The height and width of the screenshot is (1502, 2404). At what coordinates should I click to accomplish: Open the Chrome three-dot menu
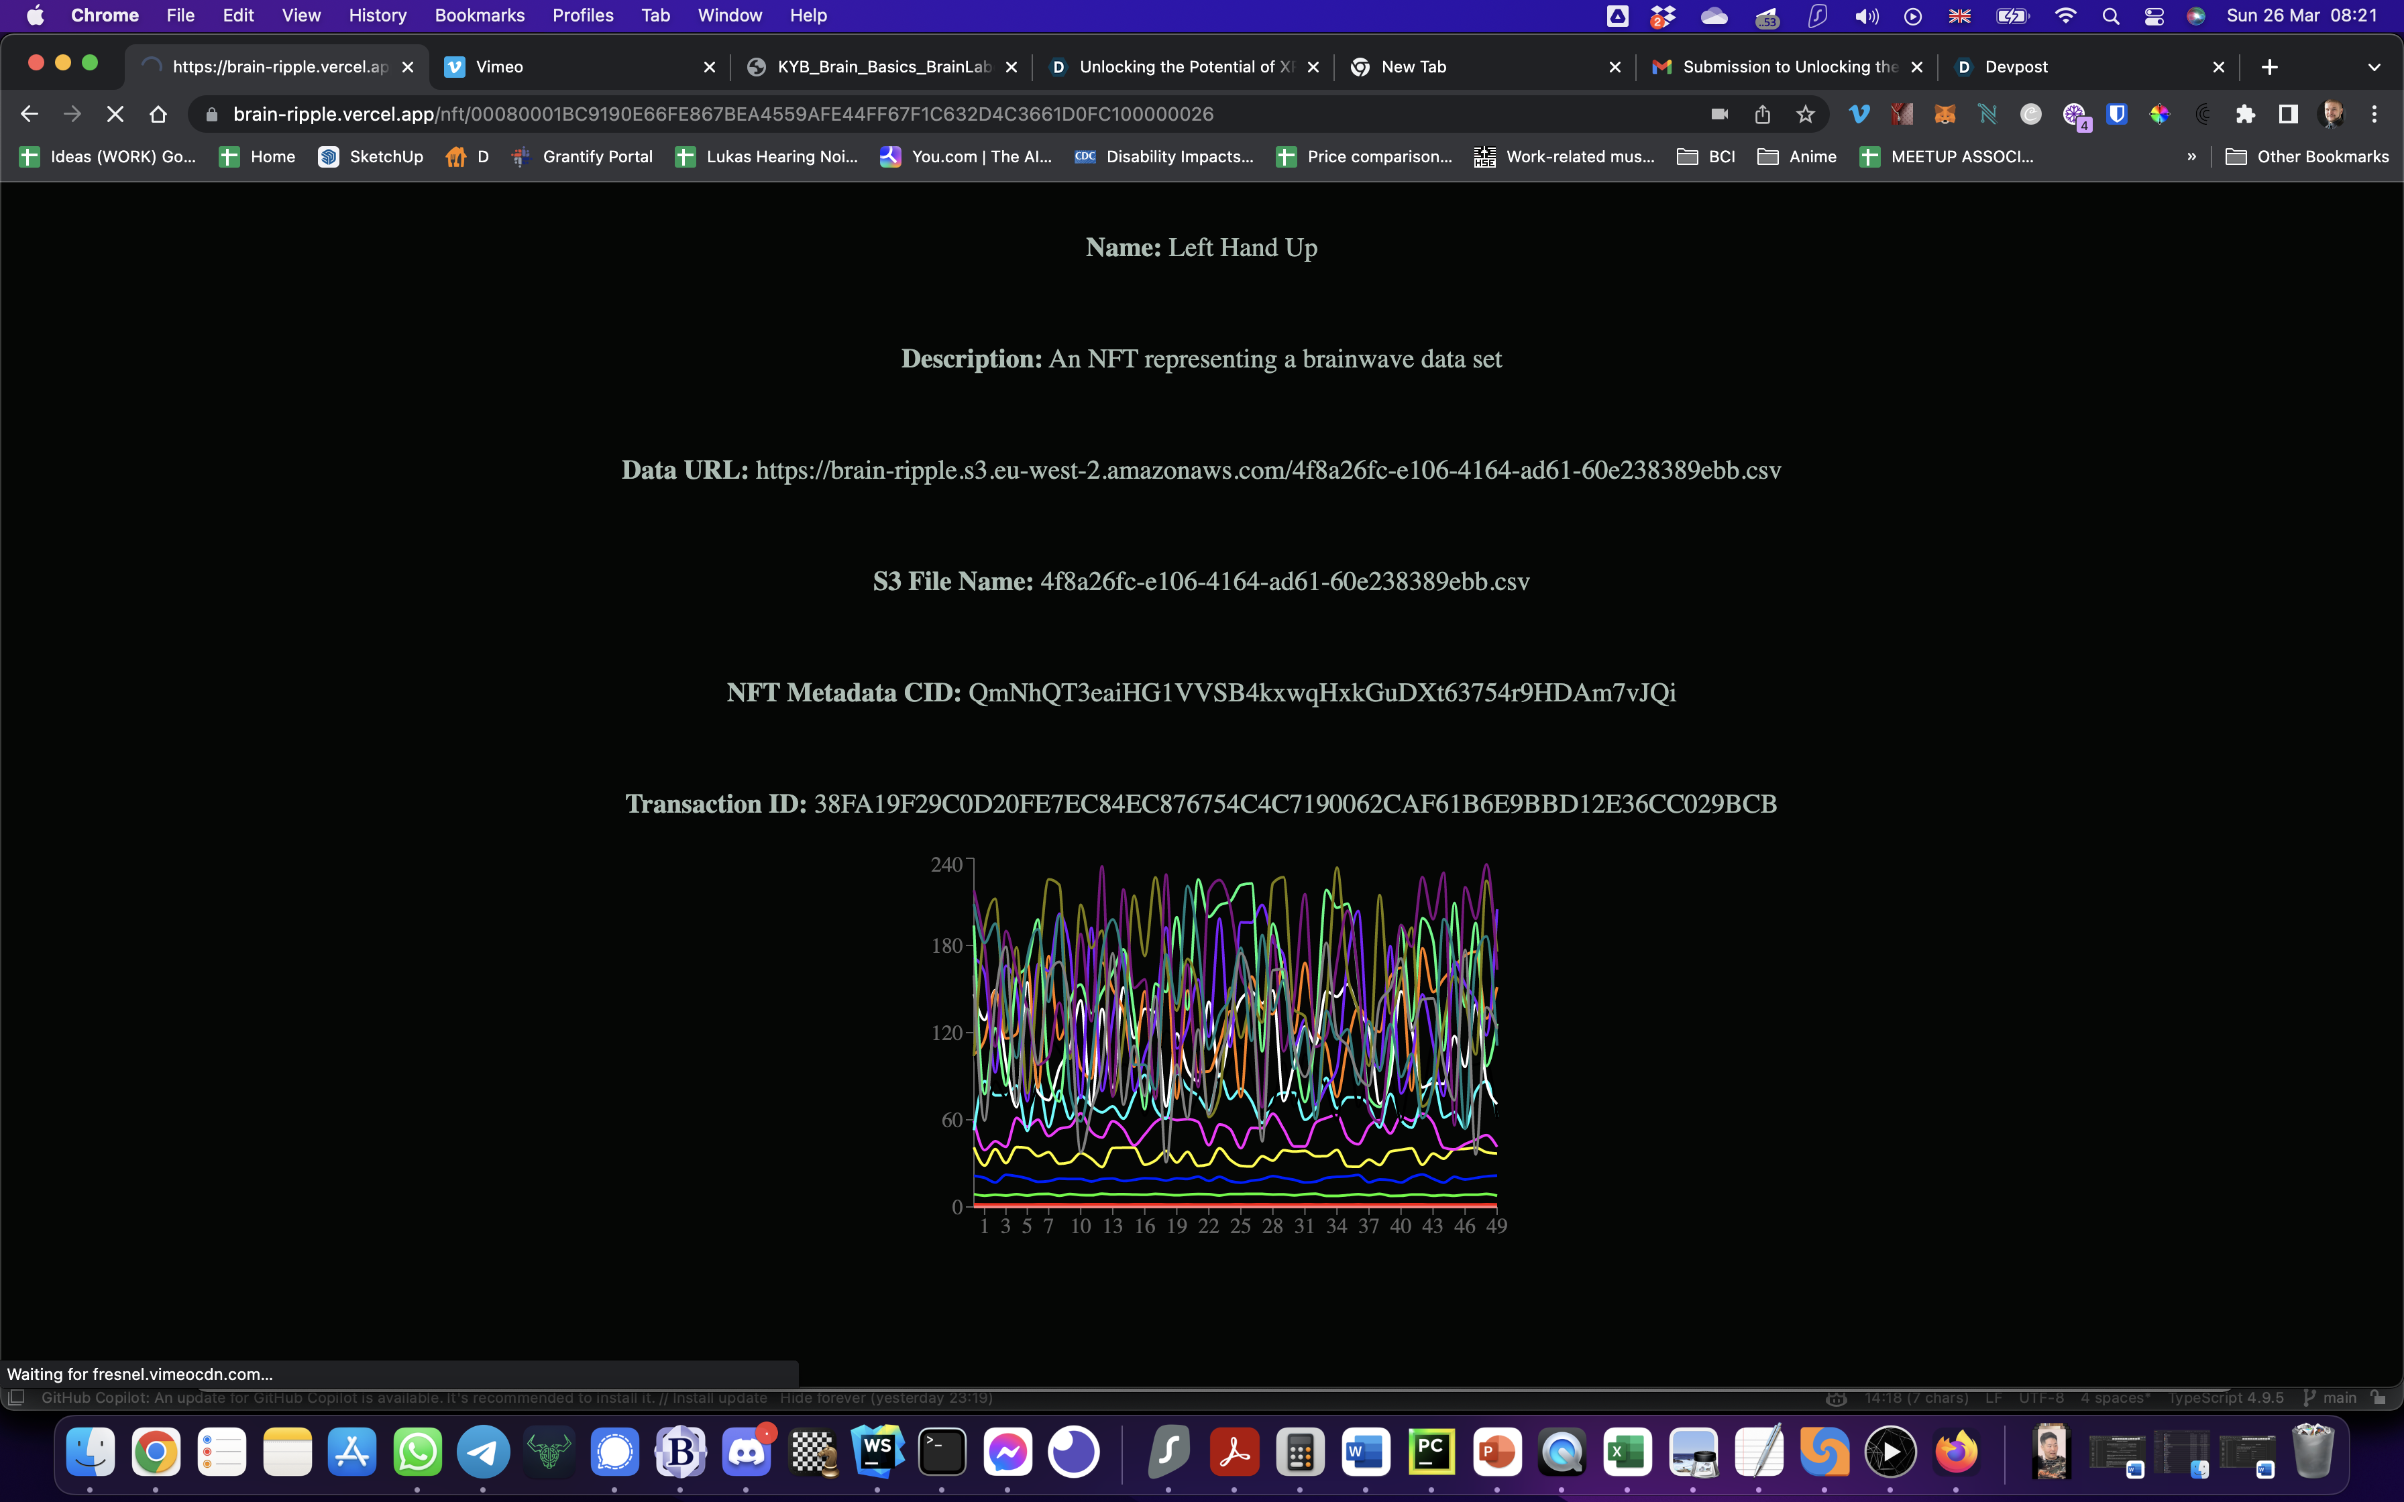click(2374, 114)
